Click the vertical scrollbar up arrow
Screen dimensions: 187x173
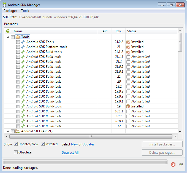coord(180,30)
